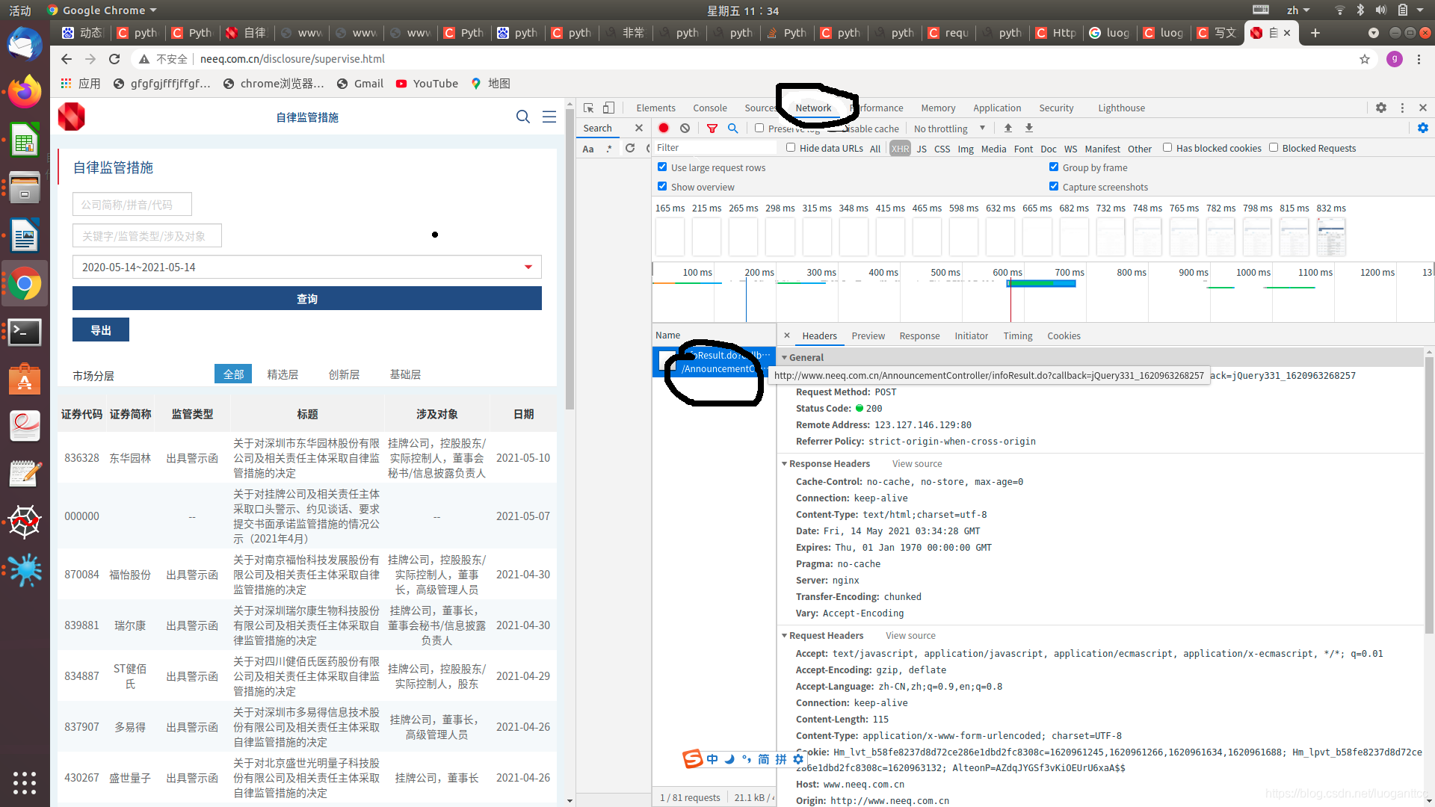Viewport: 1435px width, 807px height.
Task: Click the clear requests icon in Network panel
Action: coord(685,128)
